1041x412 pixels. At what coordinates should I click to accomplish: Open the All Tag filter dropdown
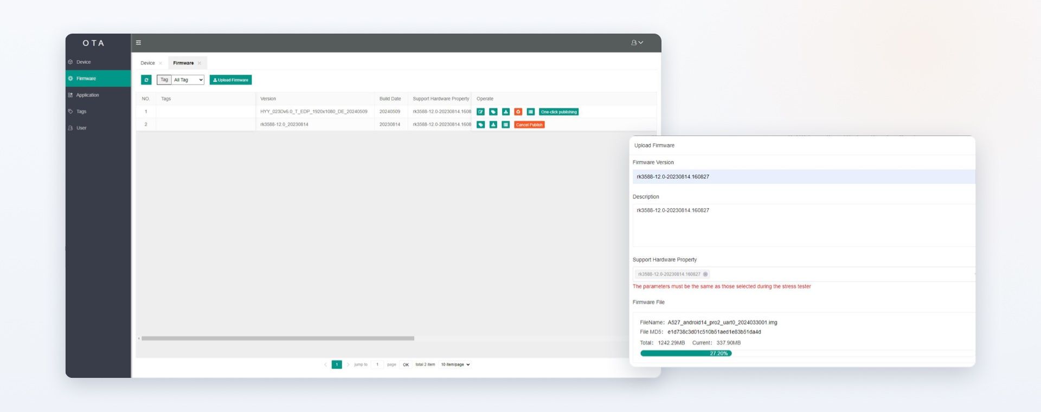(x=188, y=80)
